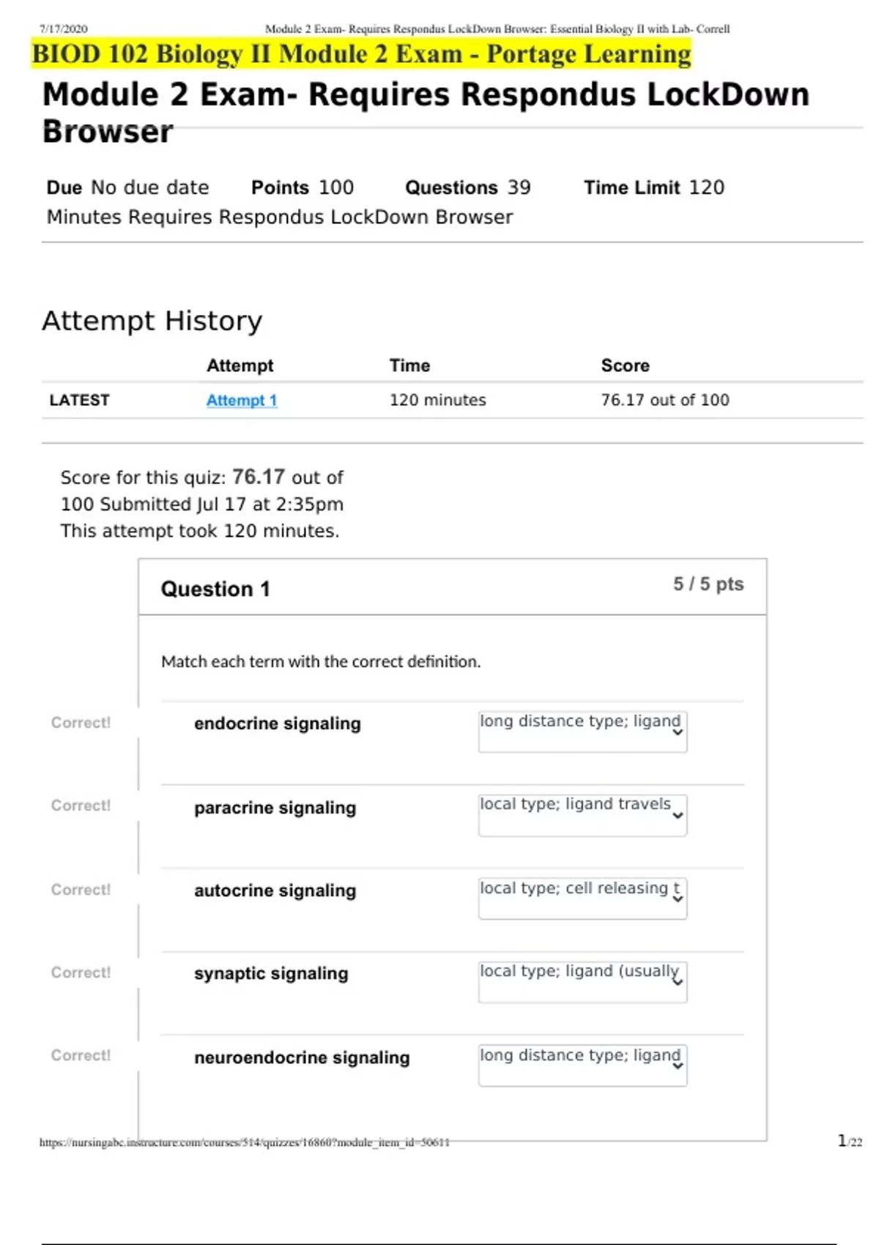Expand the neuroendocrine signaling answer dropdown
The image size is (879, 1245).
582,1065
